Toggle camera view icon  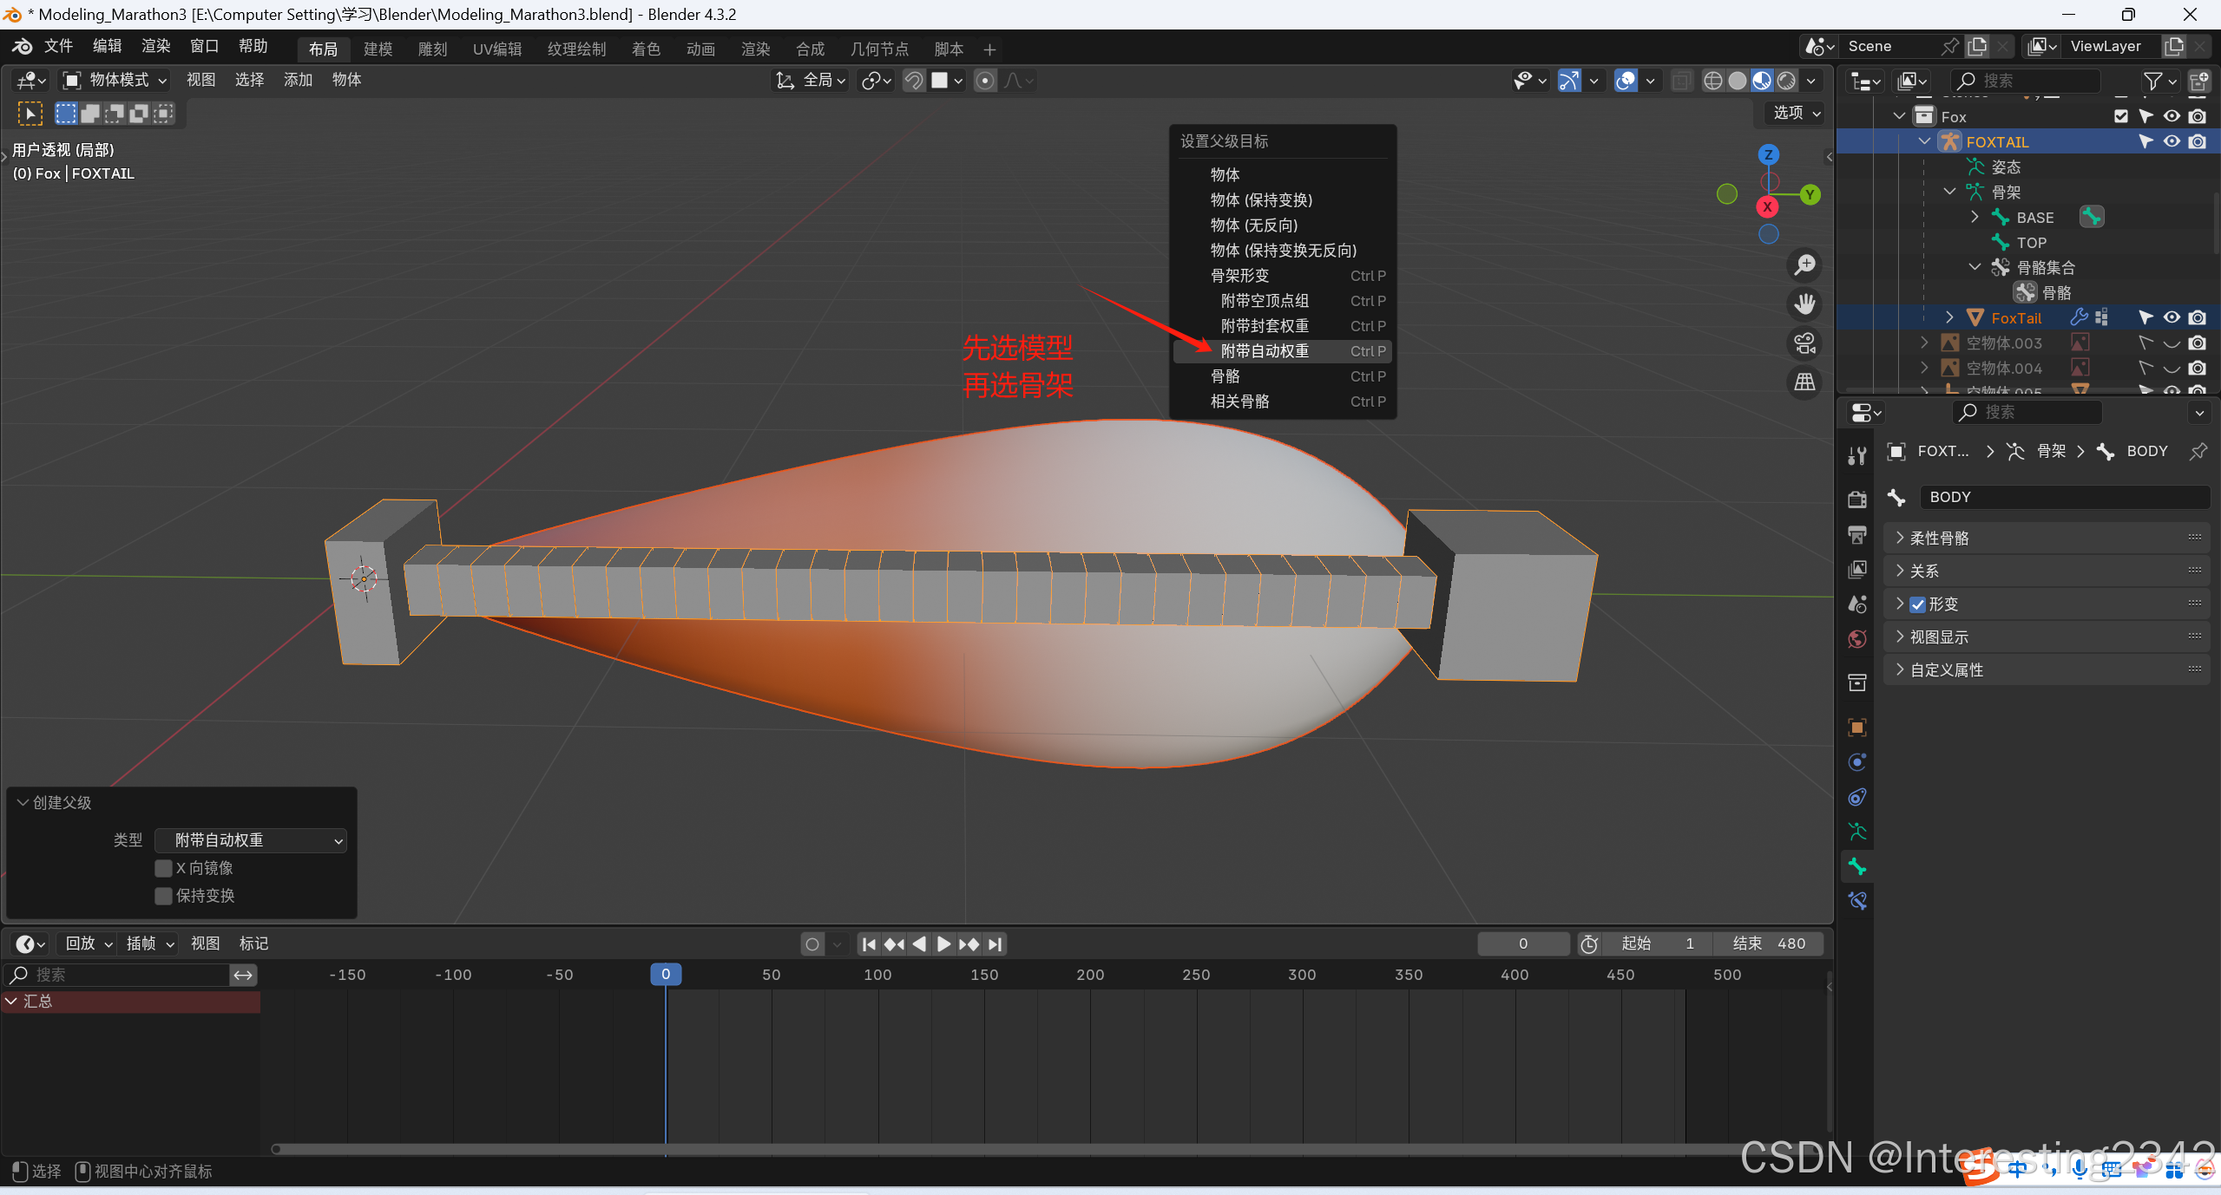click(x=1805, y=343)
